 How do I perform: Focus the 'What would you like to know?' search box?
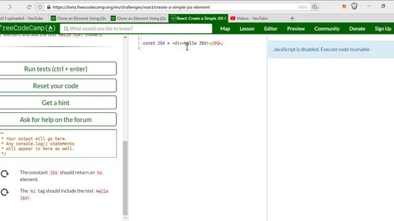point(136,29)
